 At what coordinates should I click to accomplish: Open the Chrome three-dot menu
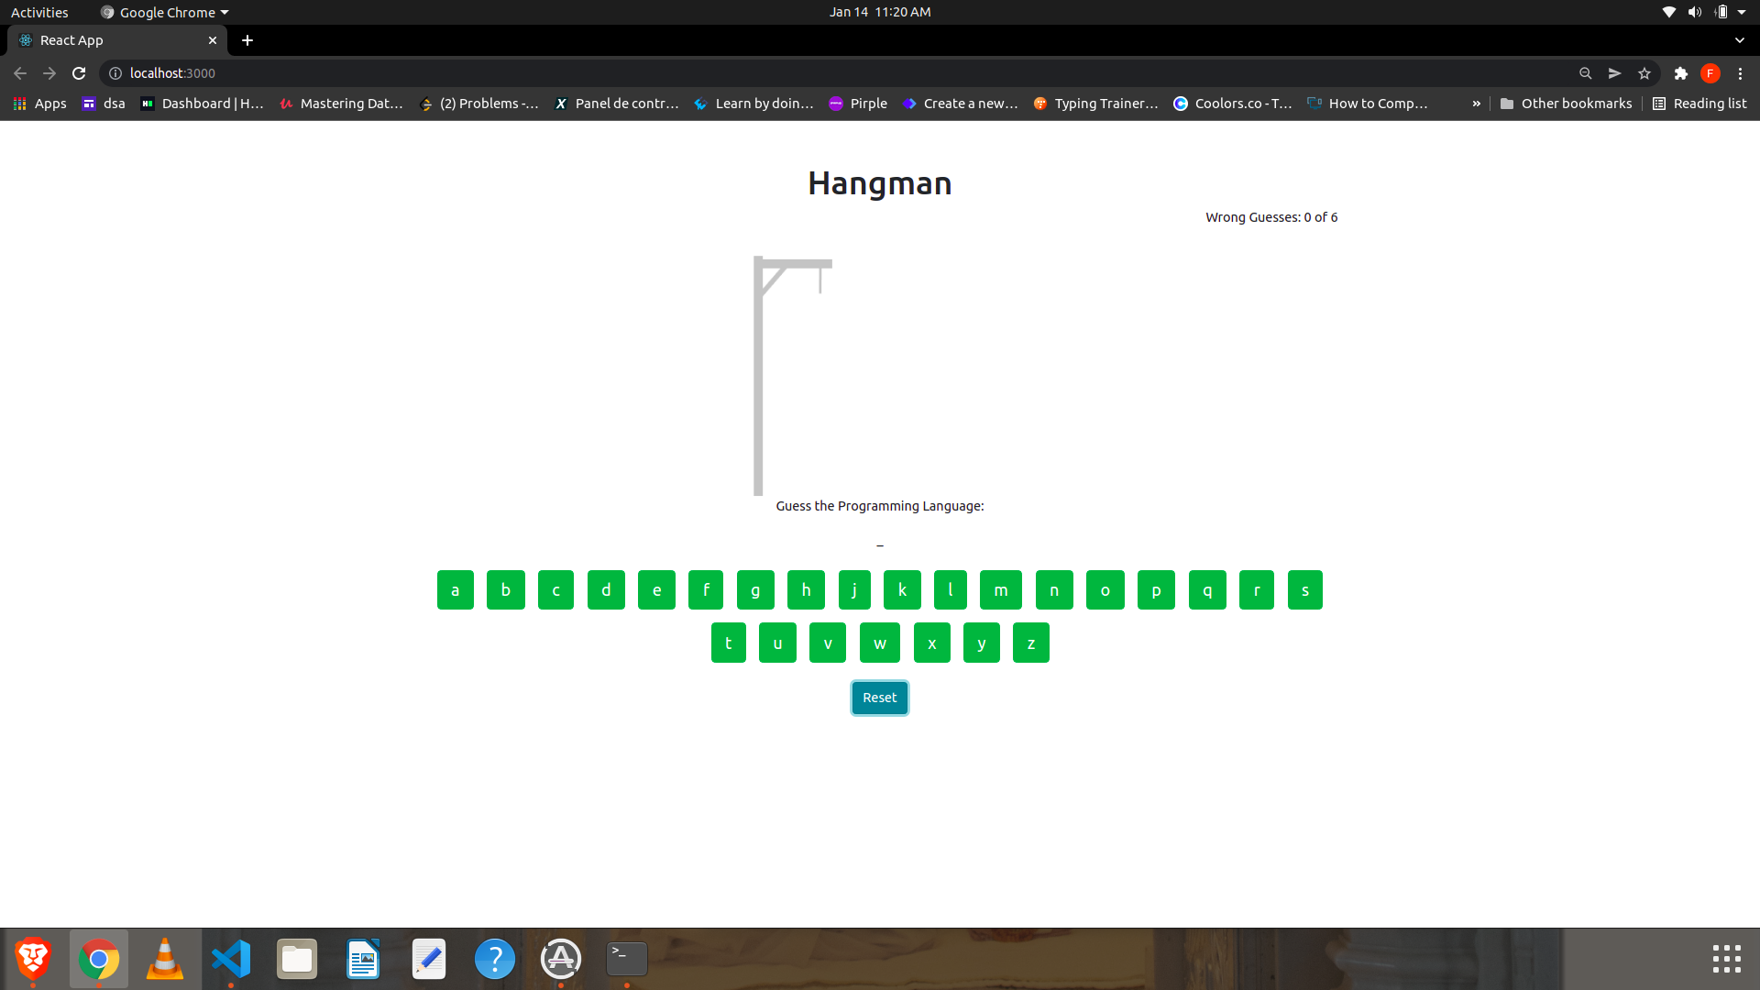pyautogui.click(x=1740, y=73)
